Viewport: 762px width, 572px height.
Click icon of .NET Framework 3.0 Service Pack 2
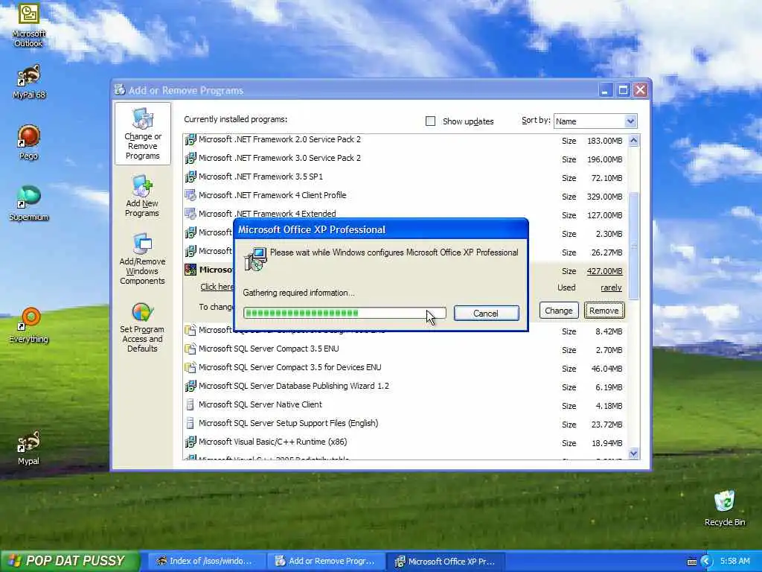(190, 159)
